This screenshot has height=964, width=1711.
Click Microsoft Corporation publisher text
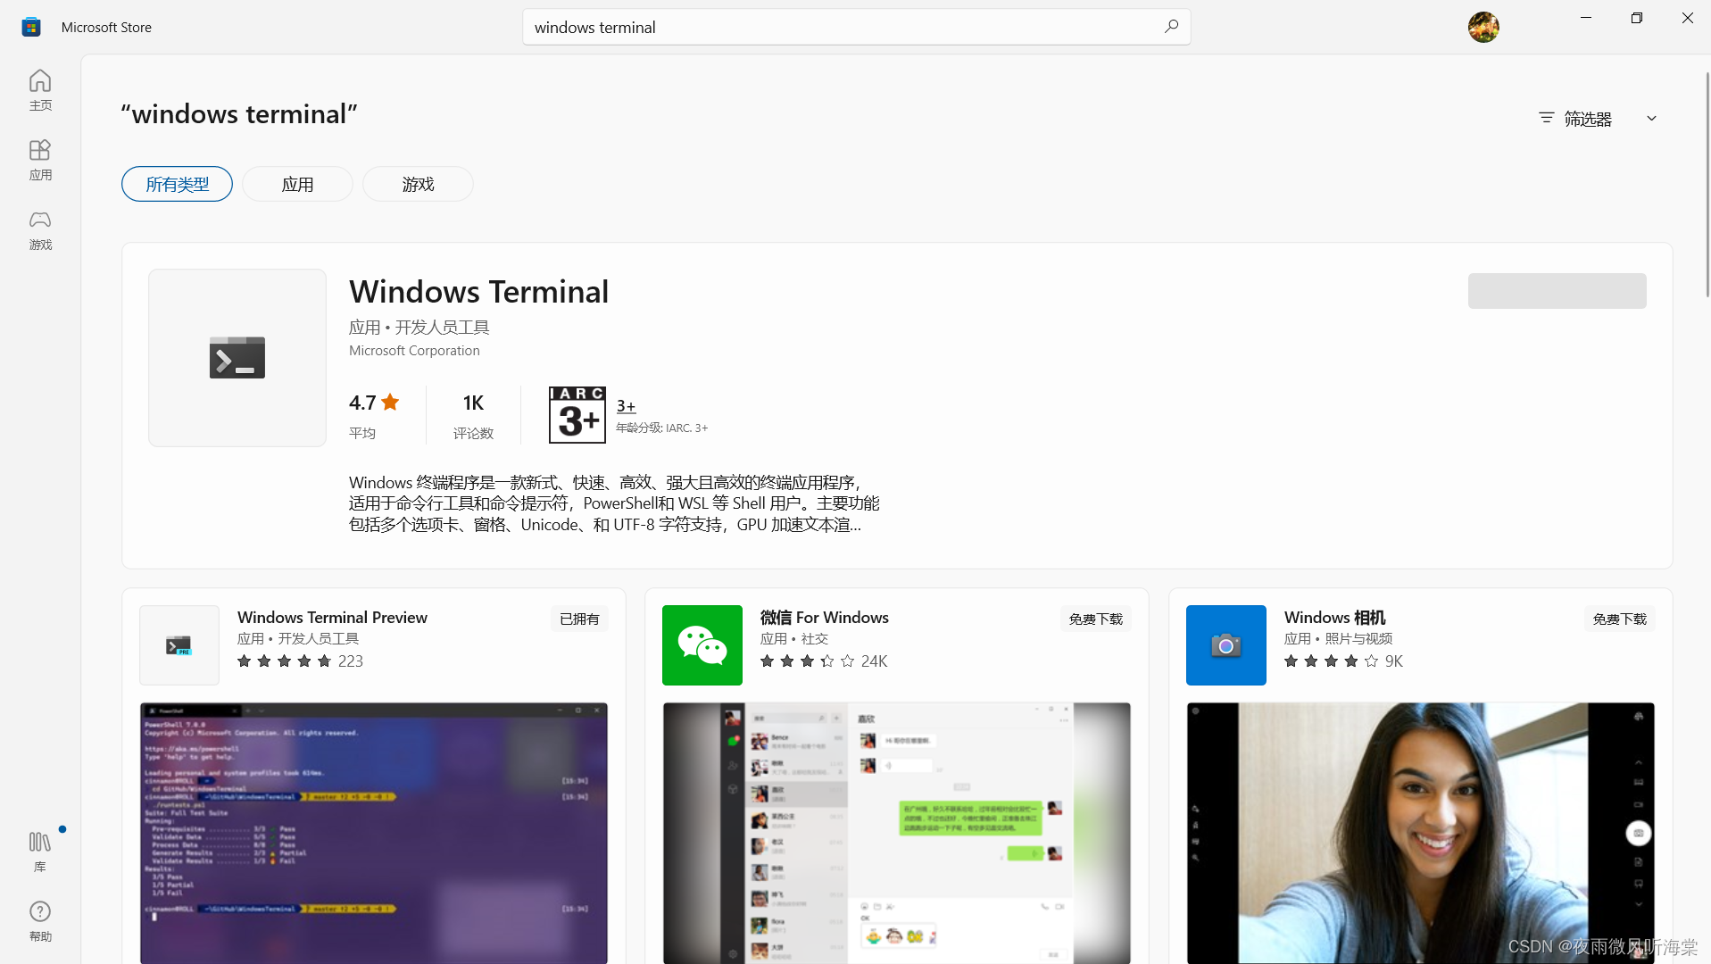click(x=414, y=351)
